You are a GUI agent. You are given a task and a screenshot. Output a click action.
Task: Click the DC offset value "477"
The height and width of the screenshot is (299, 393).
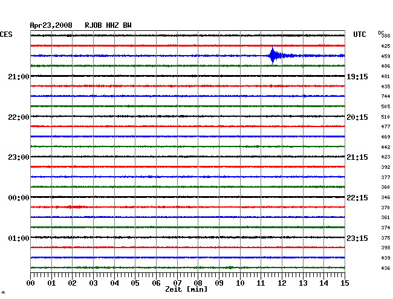(386, 126)
